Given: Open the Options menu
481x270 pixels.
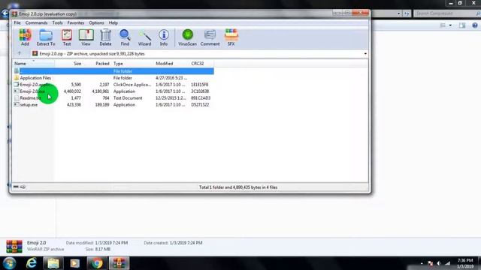Looking at the screenshot, I should pos(96,23).
